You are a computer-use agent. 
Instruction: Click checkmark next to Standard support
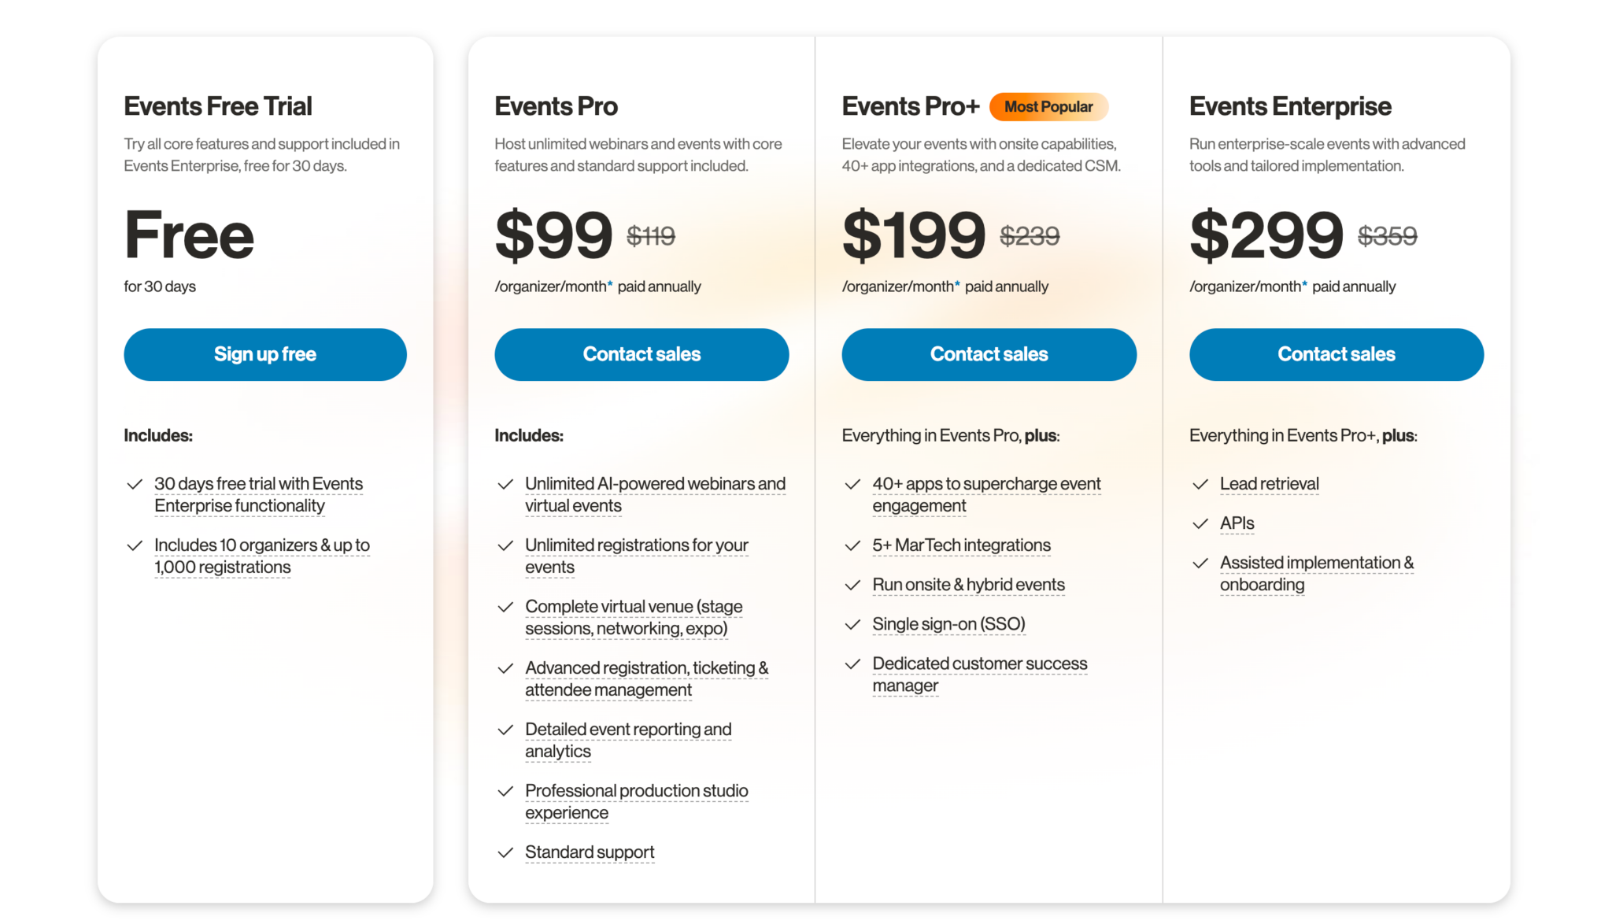pyautogui.click(x=505, y=853)
